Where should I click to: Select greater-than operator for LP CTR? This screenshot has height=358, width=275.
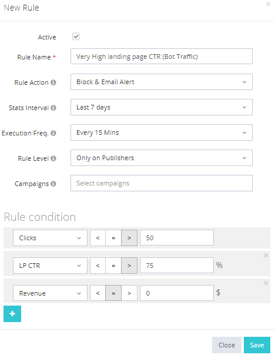129,266
